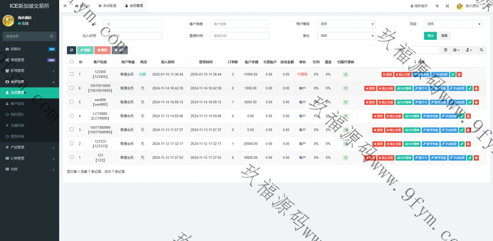This screenshot has height=241, width=493.
Task: Toggle the sidebar hamburger menu icon
Action: (65, 6)
